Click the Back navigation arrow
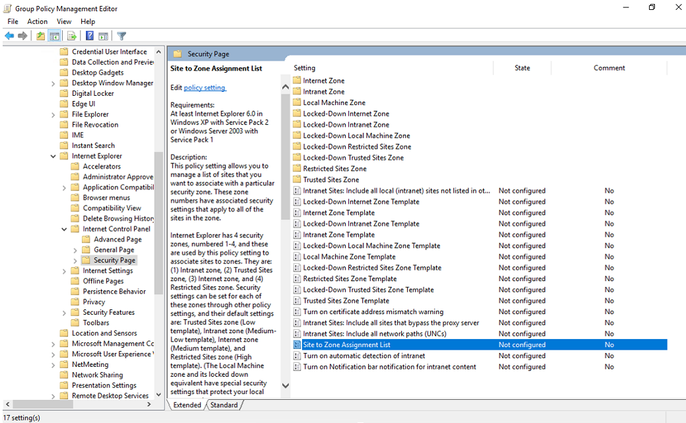Image resolution: width=686 pixels, height=423 pixels. click(9, 36)
